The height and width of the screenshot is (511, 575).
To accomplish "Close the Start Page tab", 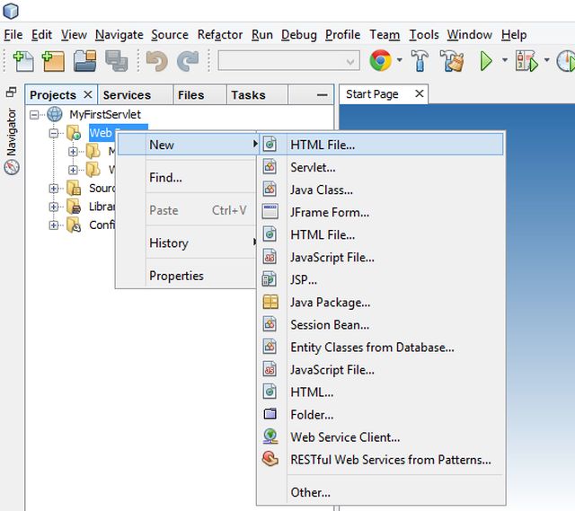I will pos(420,93).
